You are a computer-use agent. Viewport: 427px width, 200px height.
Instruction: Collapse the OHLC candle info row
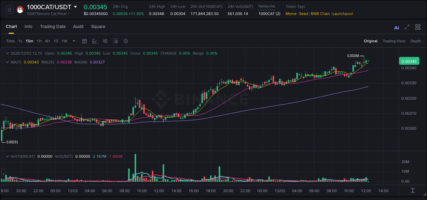click(8, 53)
